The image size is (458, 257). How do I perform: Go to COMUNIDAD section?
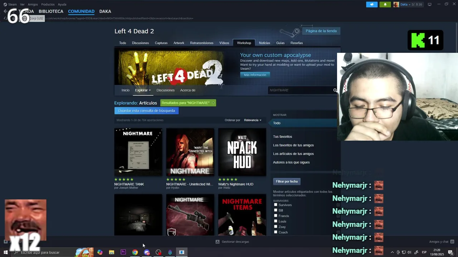click(x=81, y=11)
